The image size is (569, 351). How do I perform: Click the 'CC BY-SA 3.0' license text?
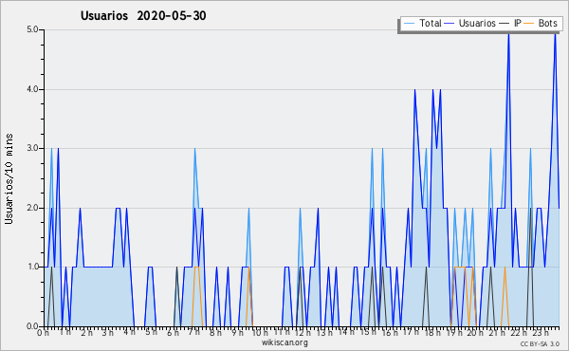point(540,343)
